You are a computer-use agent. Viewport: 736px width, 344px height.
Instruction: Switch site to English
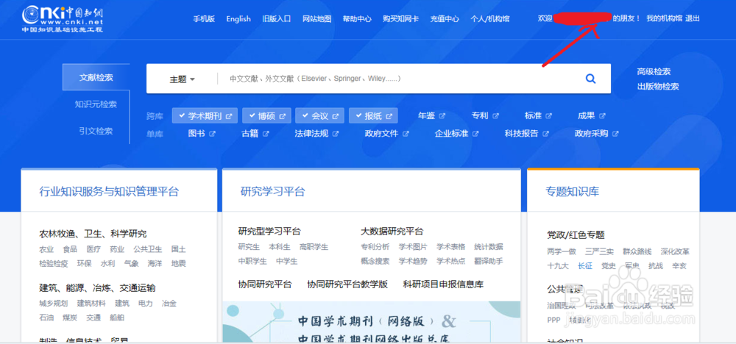[x=238, y=19]
